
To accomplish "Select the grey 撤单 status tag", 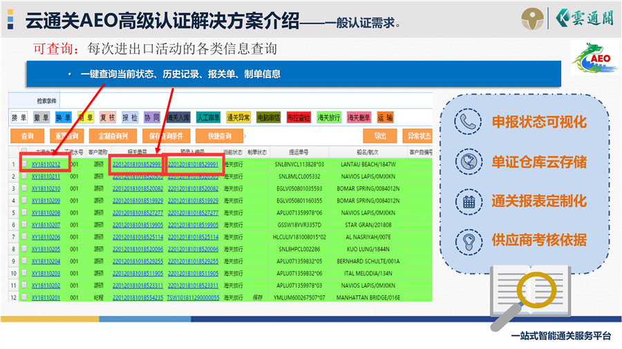I will tap(41, 117).
